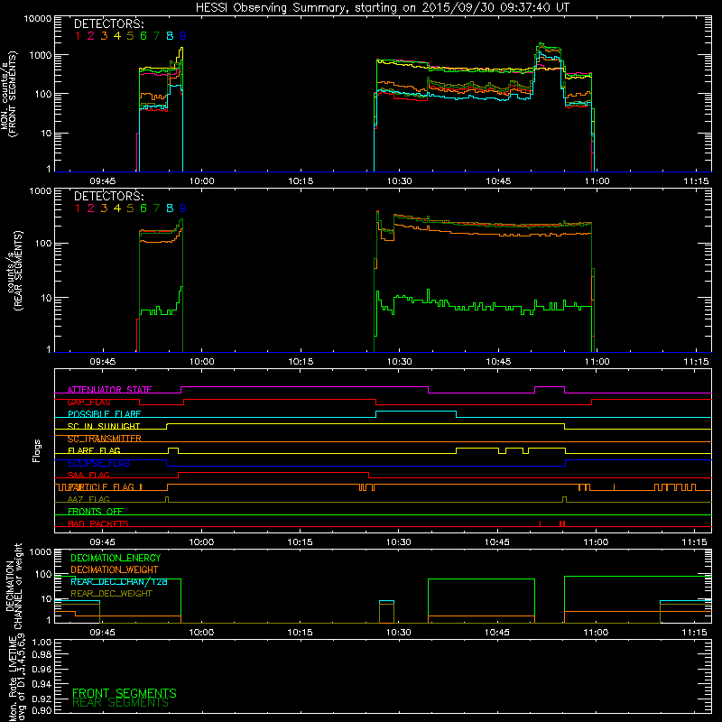Click the AAZ_FLAG label
The width and height of the screenshot is (722, 722).
(x=88, y=499)
